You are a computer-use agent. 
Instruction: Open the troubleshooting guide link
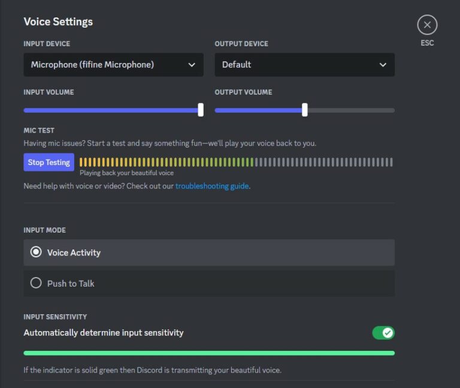click(212, 186)
